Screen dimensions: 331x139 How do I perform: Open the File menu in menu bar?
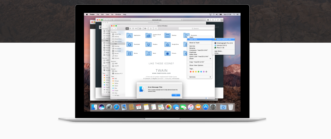coord(98,15)
